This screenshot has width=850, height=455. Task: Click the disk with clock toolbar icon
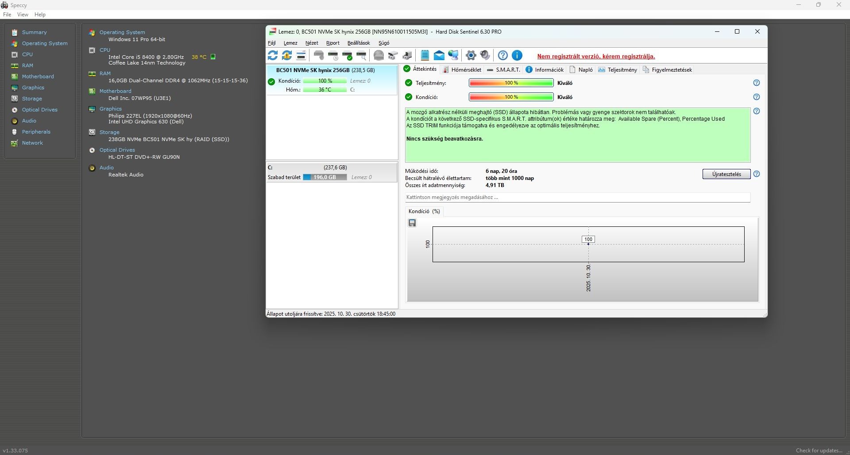333,55
